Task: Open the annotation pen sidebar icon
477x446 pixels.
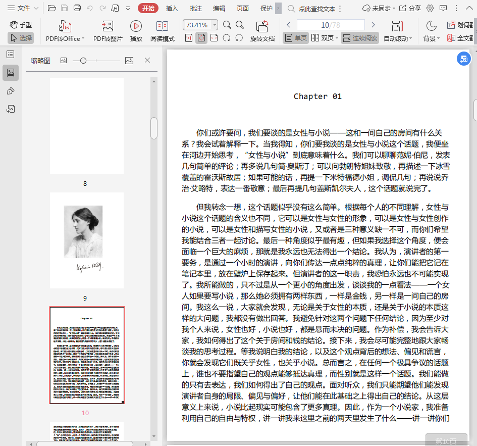Action: pyautogui.click(x=10, y=91)
